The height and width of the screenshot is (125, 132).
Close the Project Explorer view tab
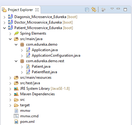pos(37,10)
